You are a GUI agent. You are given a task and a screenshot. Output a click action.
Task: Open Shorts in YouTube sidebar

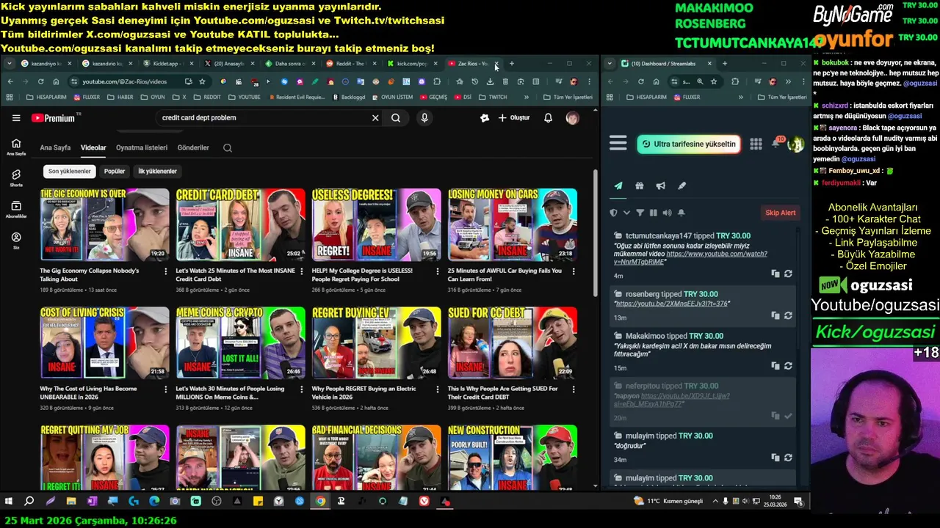16,178
